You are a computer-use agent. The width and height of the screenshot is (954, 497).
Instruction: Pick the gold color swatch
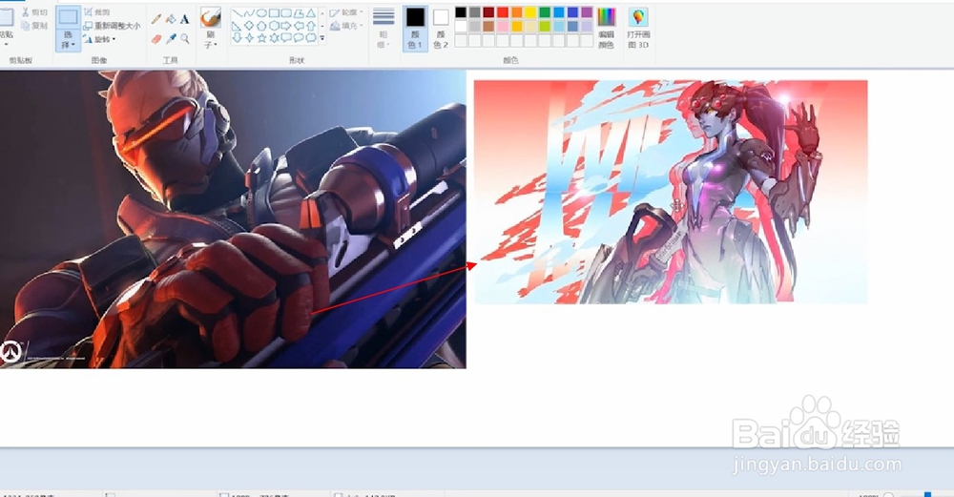[x=516, y=26]
